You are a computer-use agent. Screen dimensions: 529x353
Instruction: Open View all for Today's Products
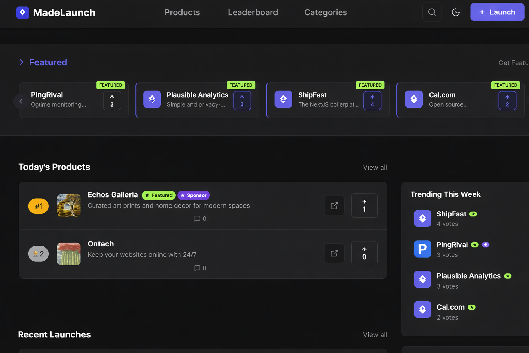pos(375,167)
